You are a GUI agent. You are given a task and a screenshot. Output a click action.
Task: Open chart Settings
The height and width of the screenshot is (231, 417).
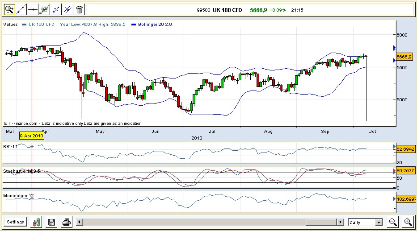pyautogui.click(x=15, y=222)
